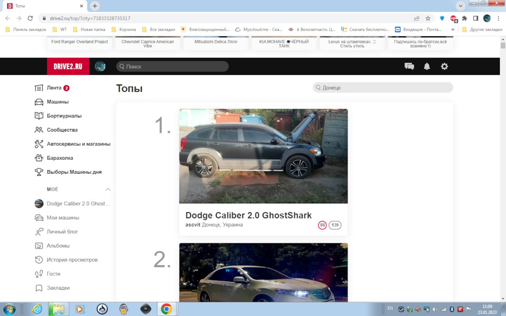Screen dimensions: 506x316
Task: Go to Машины section
Action: tap(57, 102)
